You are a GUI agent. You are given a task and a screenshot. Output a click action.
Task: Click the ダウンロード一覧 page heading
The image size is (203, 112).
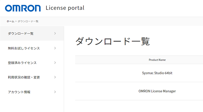click(113, 41)
